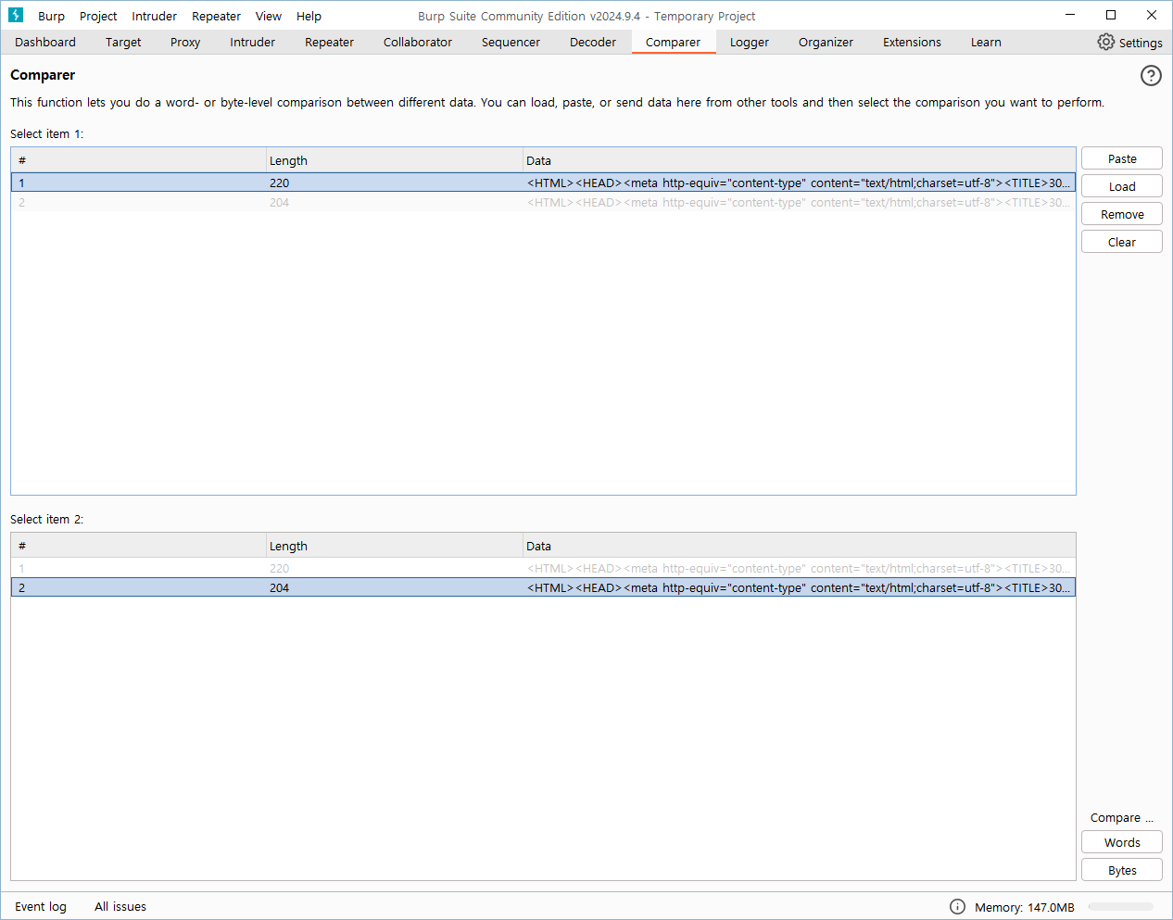Screen dimensions: 1173x920
Task: Select row 1 (length 220) in item 1 table
Action: (543, 183)
